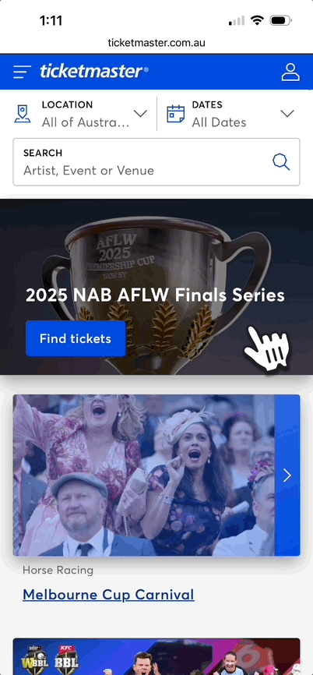Viewport: 313px width, 675px height.
Task: Click the Find tickets button
Action: click(x=76, y=339)
